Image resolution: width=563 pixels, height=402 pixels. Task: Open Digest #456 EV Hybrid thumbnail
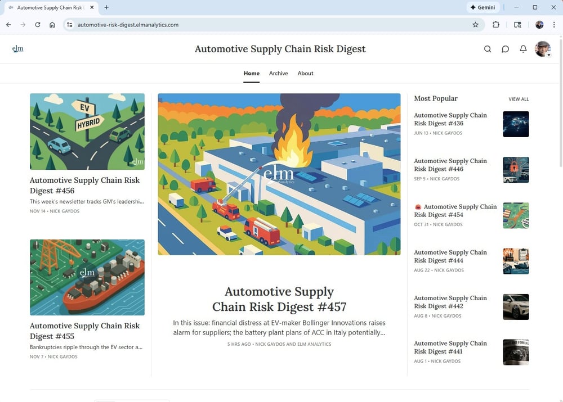[87, 132]
